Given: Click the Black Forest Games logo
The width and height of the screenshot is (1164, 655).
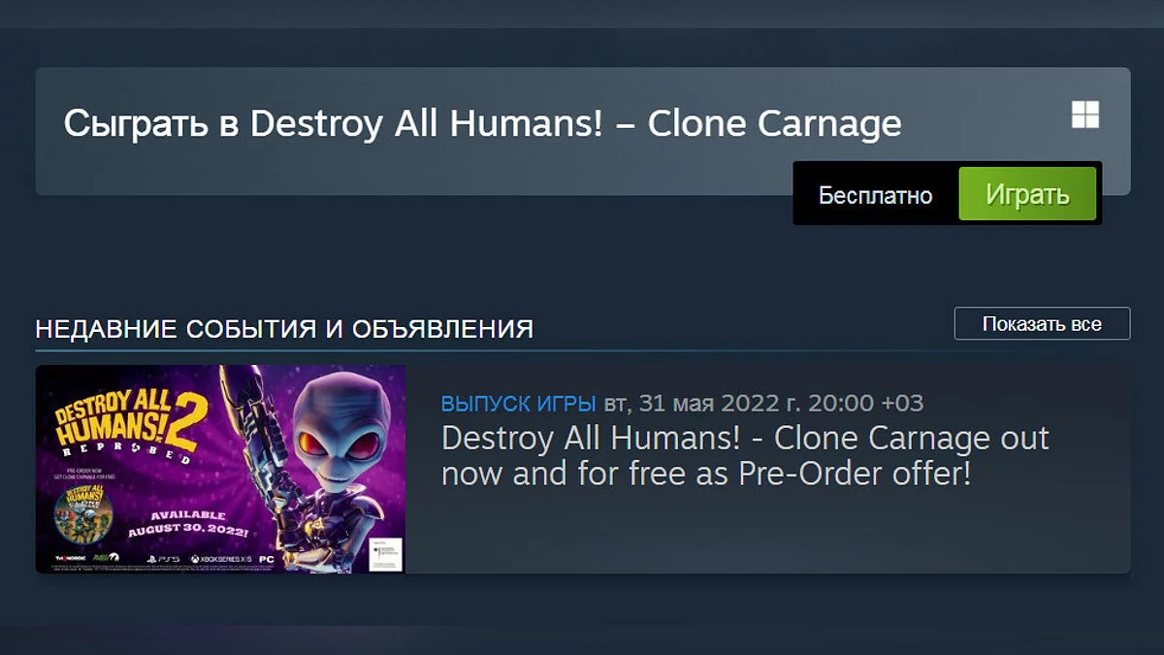Looking at the screenshot, I should point(106,558).
